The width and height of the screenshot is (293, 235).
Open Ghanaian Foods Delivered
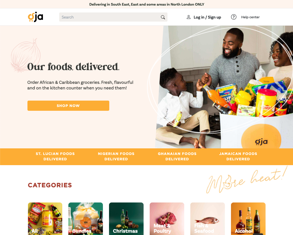177,156
